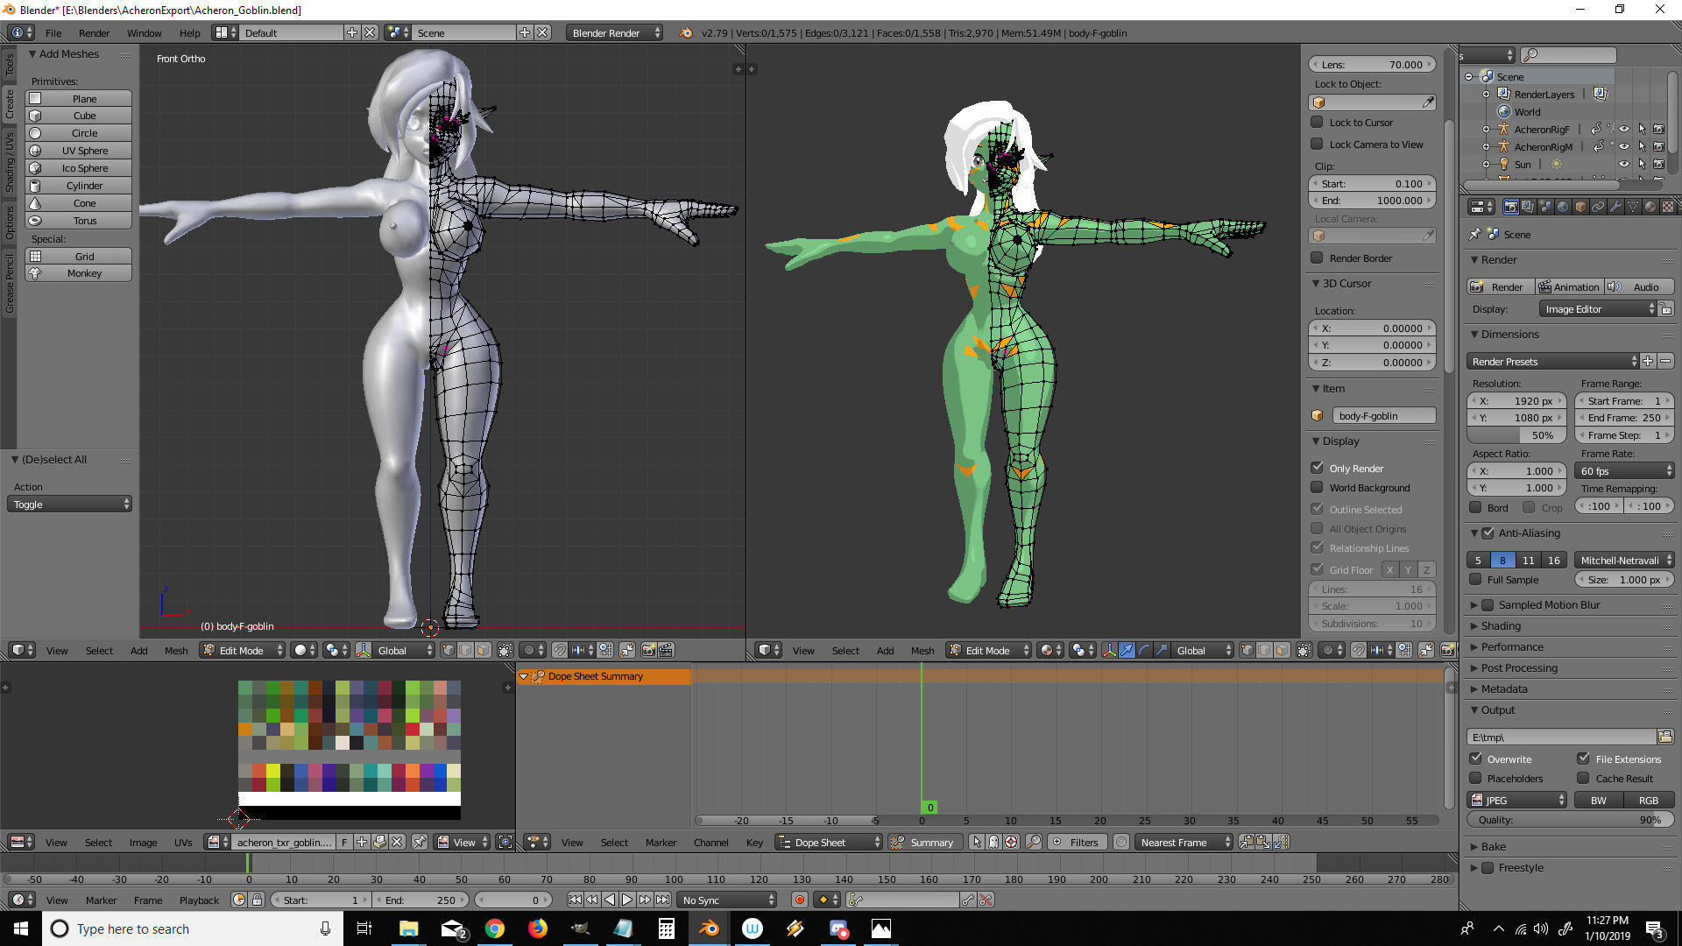Adjust the JPEG Quality slider
1682x946 pixels.
tap(1569, 820)
